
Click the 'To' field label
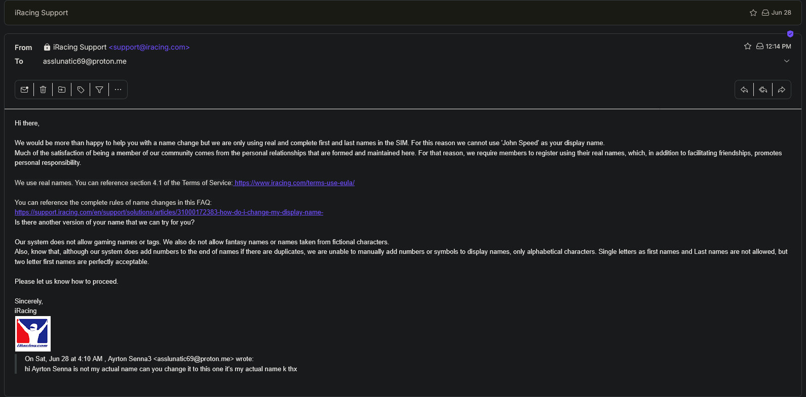pos(19,61)
